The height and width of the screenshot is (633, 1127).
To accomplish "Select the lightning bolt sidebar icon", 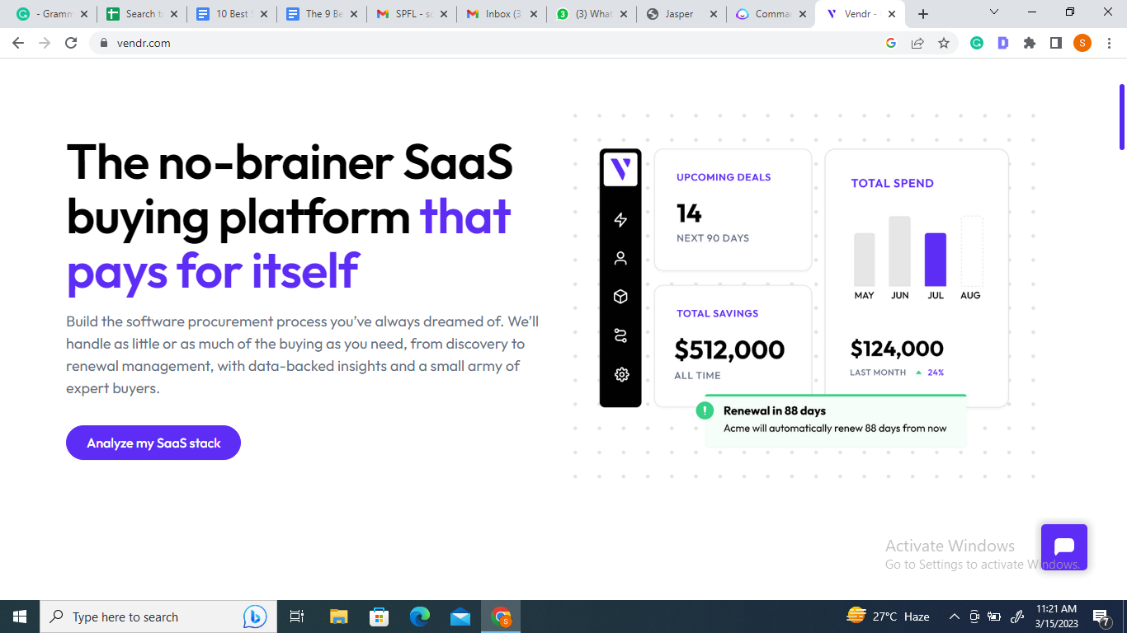I will (x=621, y=219).
